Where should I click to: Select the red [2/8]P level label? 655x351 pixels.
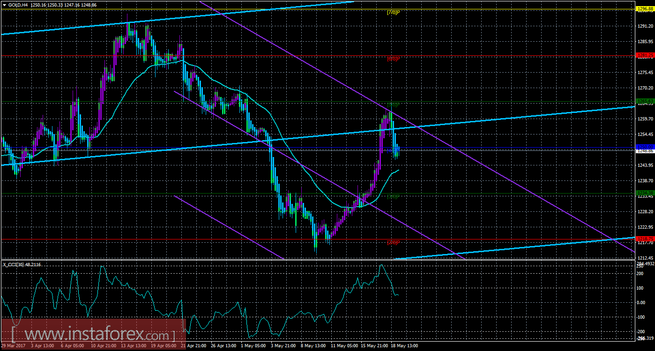tap(394, 242)
